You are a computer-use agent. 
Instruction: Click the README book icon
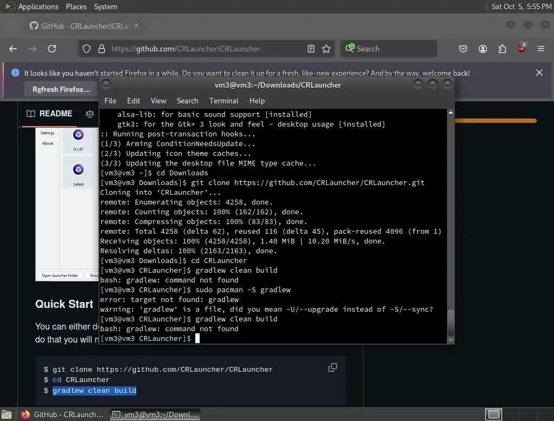(x=31, y=114)
